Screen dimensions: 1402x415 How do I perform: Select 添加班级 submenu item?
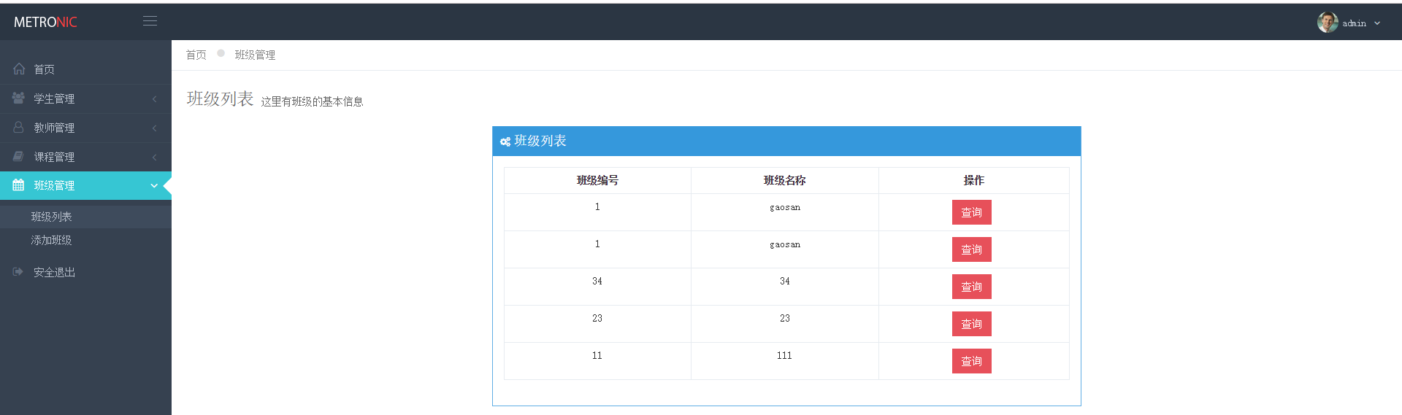pyautogui.click(x=51, y=240)
